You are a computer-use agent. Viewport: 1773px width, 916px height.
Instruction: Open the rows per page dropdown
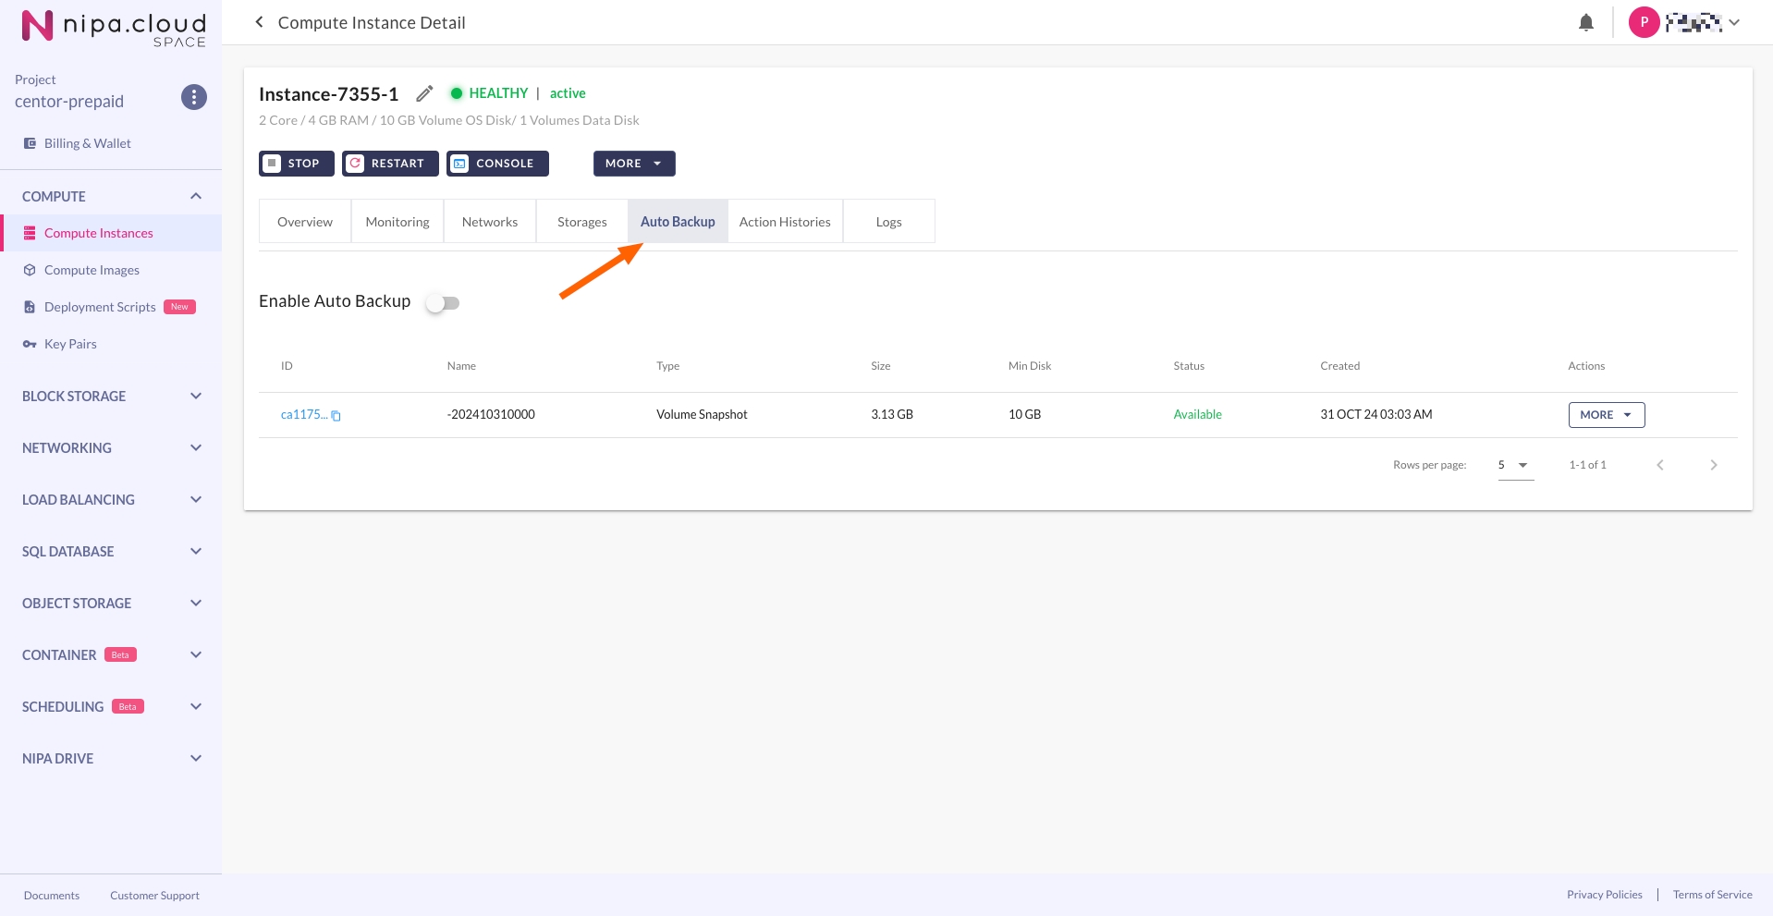tap(1514, 465)
